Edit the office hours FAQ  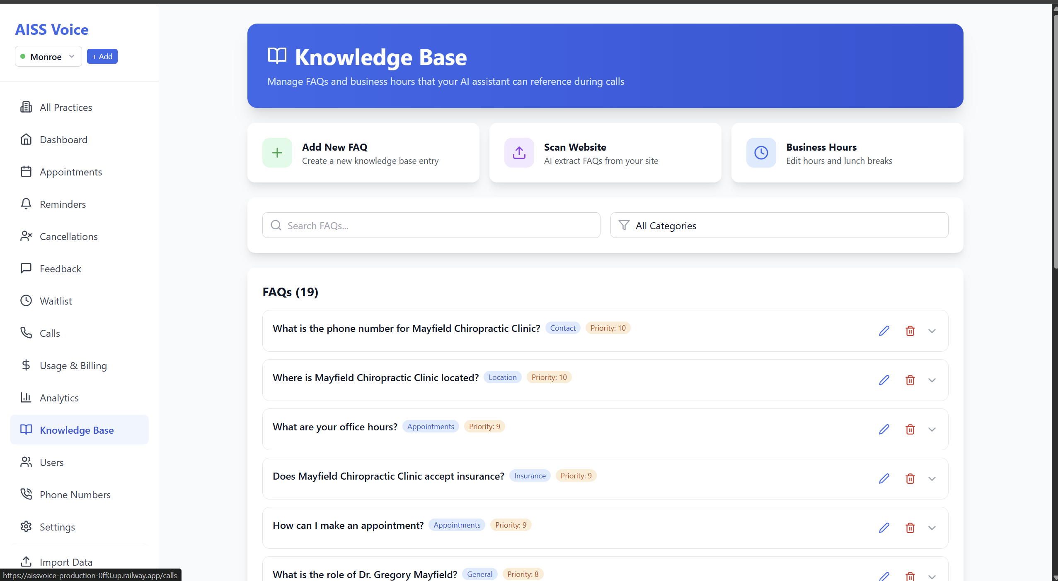[x=884, y=429]
